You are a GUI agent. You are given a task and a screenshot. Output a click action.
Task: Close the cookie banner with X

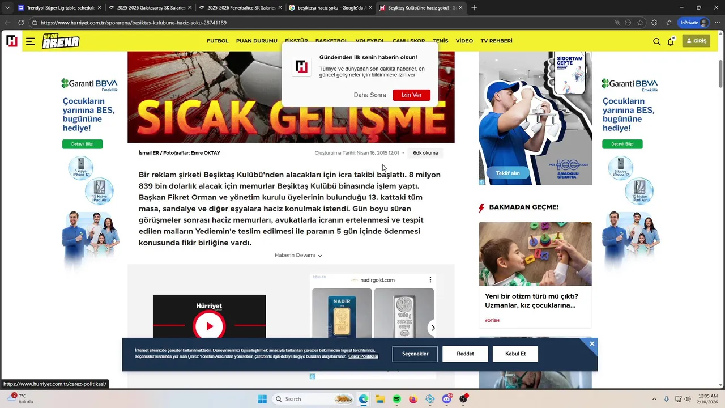591,344
